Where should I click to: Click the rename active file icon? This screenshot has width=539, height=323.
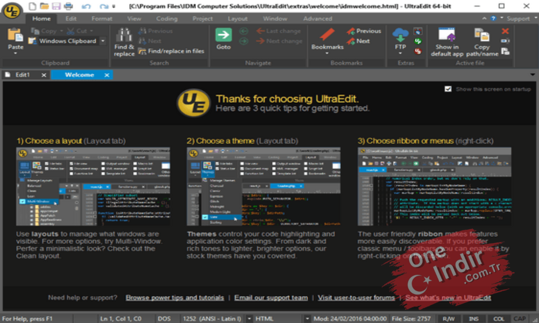click(505, 41)
